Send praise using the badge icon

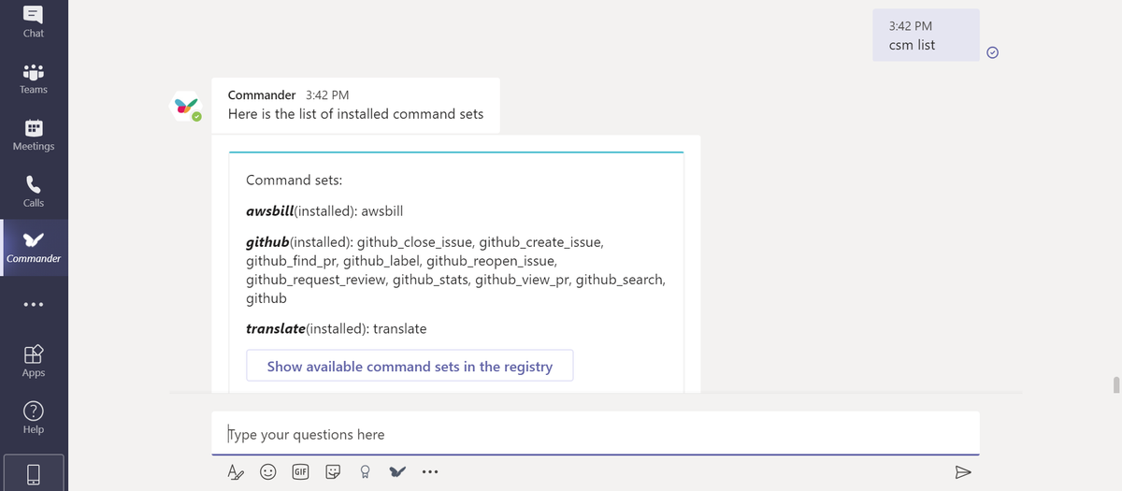click(x=366, y=472)
